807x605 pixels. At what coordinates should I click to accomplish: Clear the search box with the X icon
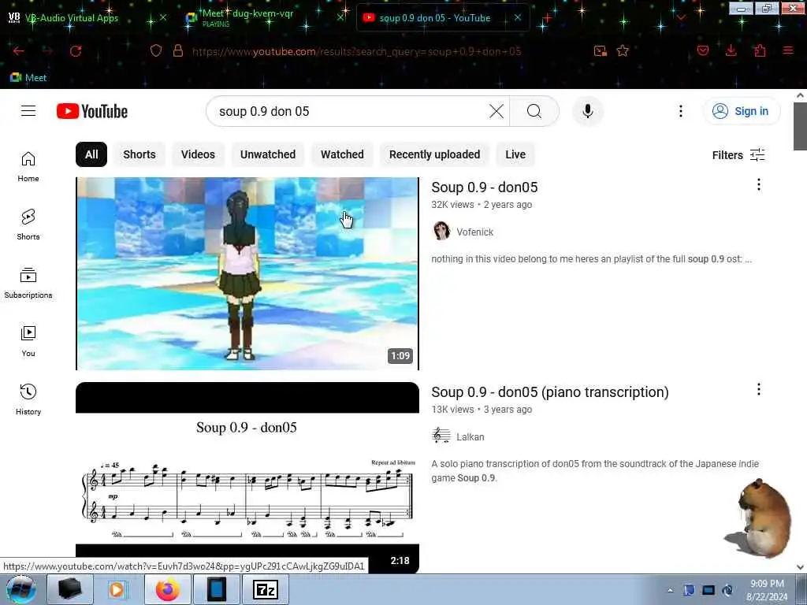pyautogui.click(x=496, y=111)
